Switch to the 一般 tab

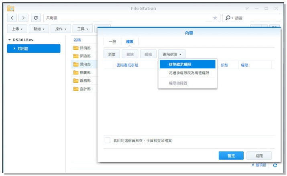112,42
